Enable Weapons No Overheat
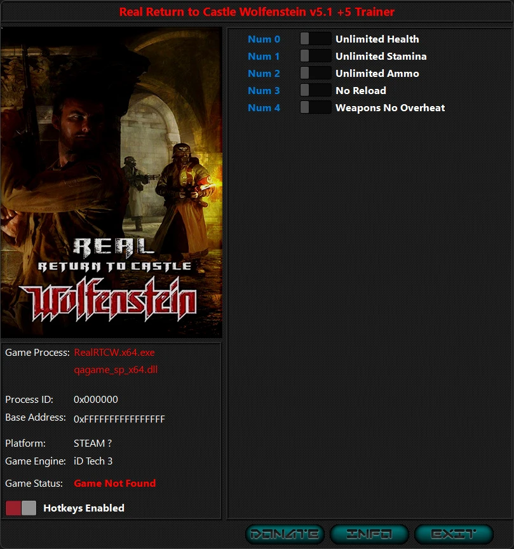The width and height of the screenshot is (514, 549). (x=315, y=107)
